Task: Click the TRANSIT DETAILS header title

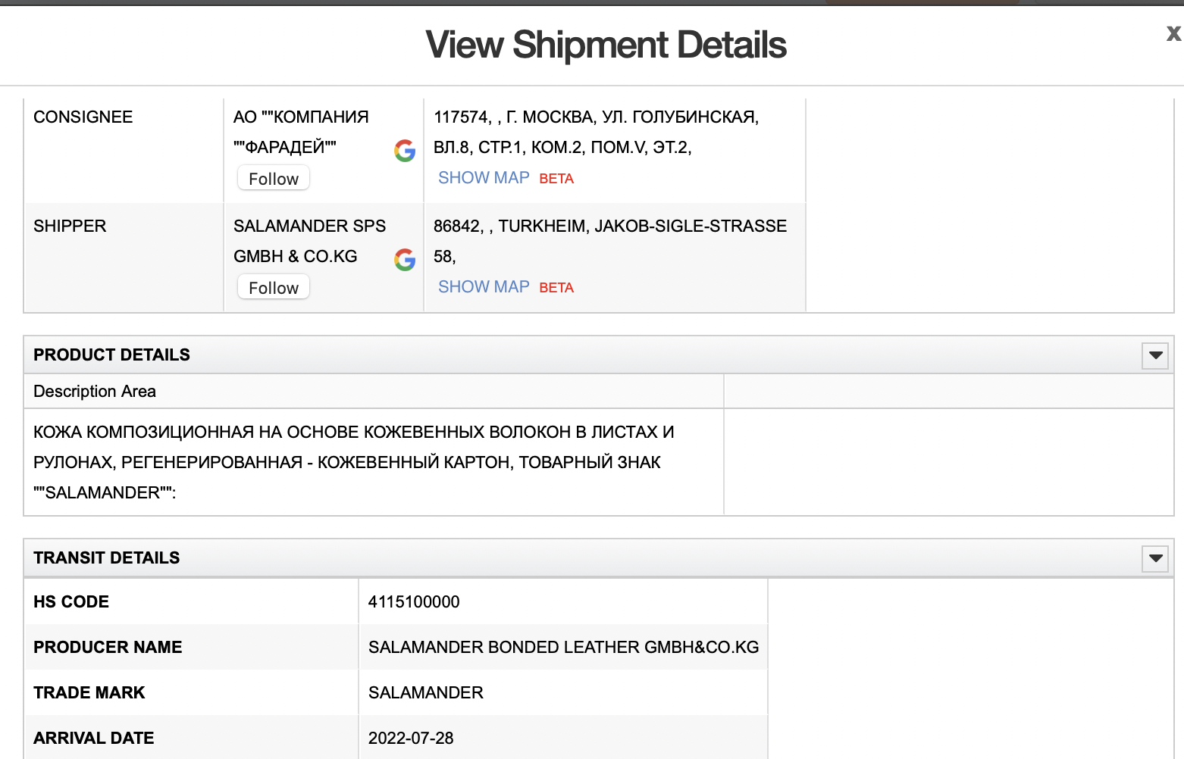Action: (x=107, y=558)
